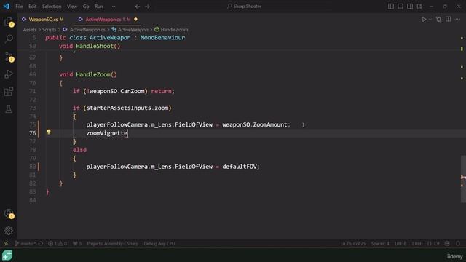Click sticky scroll line class ActiveWeapon

[115, 38]
